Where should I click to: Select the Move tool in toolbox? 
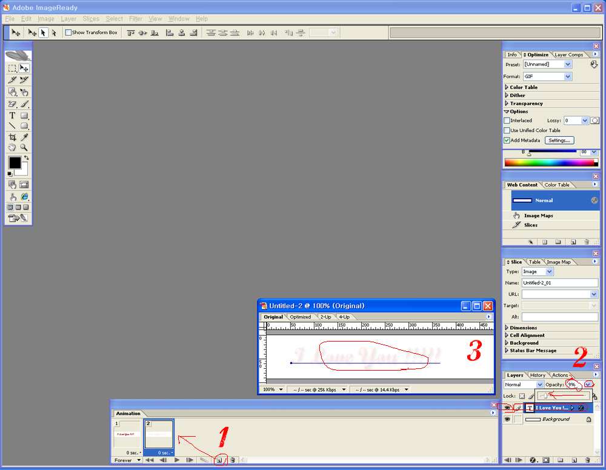tap(24, 68)
